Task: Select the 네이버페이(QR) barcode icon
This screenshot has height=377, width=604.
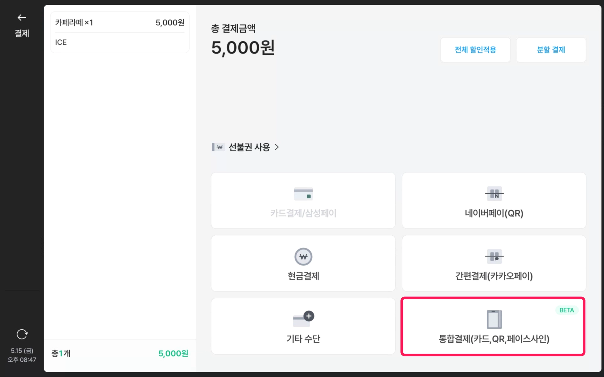Action: coord(494,194)
